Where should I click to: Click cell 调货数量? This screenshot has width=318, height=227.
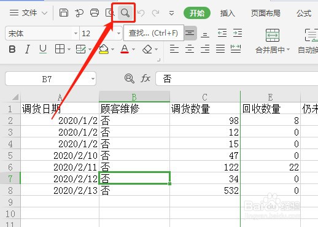point(205,109)
